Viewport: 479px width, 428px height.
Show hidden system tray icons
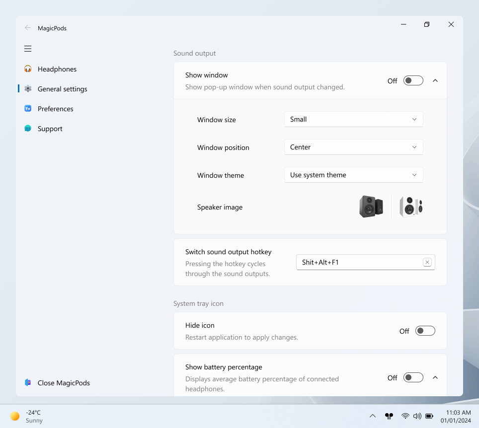coord(372,416)
